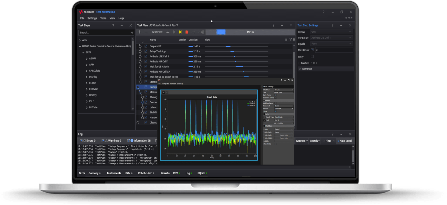The height and width of the screenshot is (205, 447).
Task: Add a new chart tab with plus button
Action: pos(164,92)
